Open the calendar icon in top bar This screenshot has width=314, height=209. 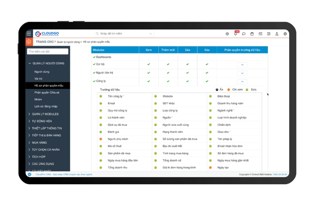(252, 34)
